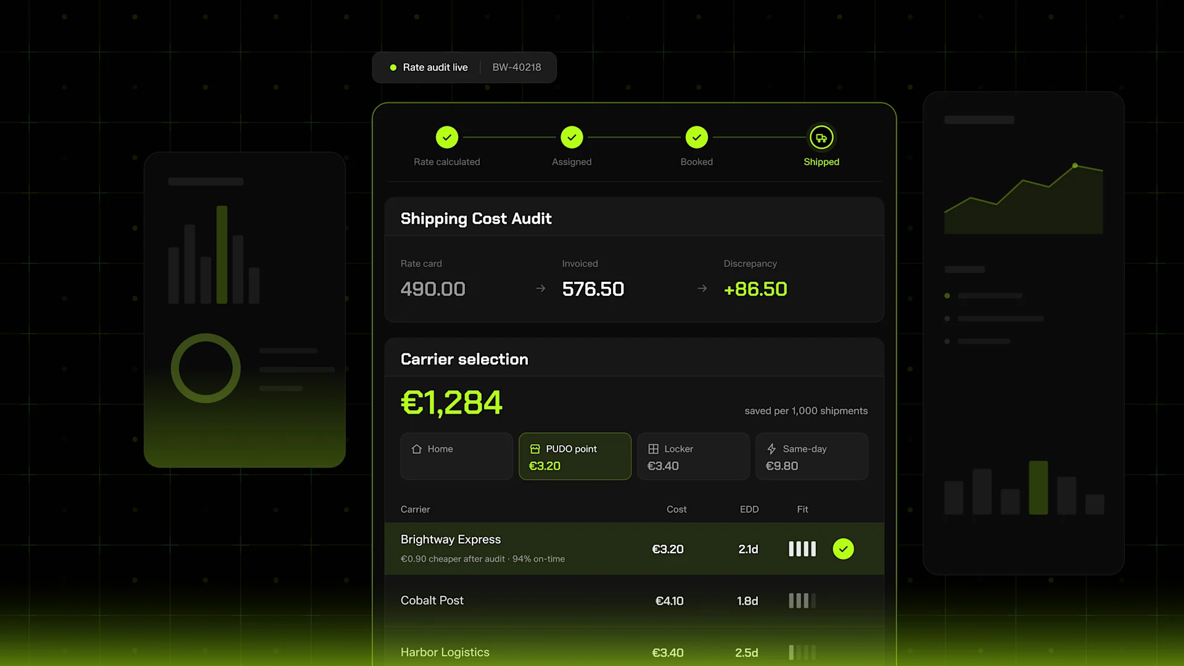Click the 490.00 rate card value
Viewport: 1184px width, 666px height.
[433, 289]
